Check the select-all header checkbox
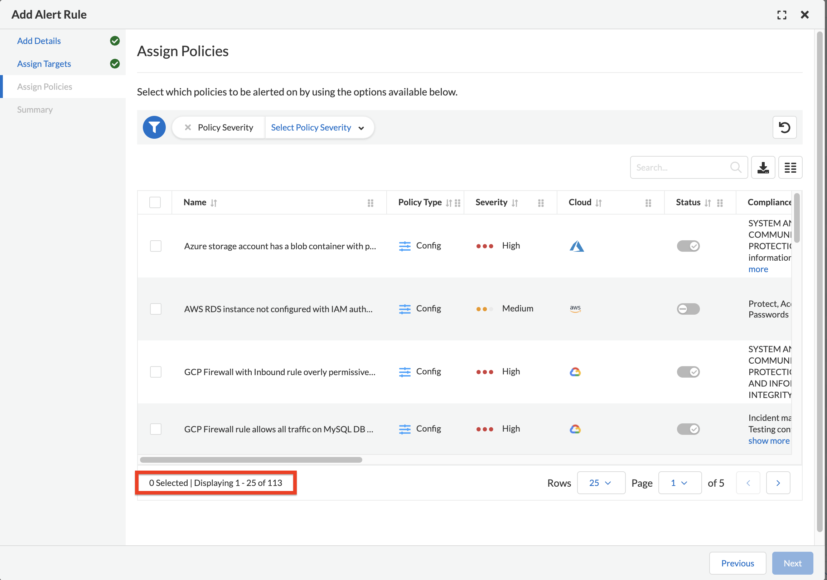The image size is (827, 580). 155,202
